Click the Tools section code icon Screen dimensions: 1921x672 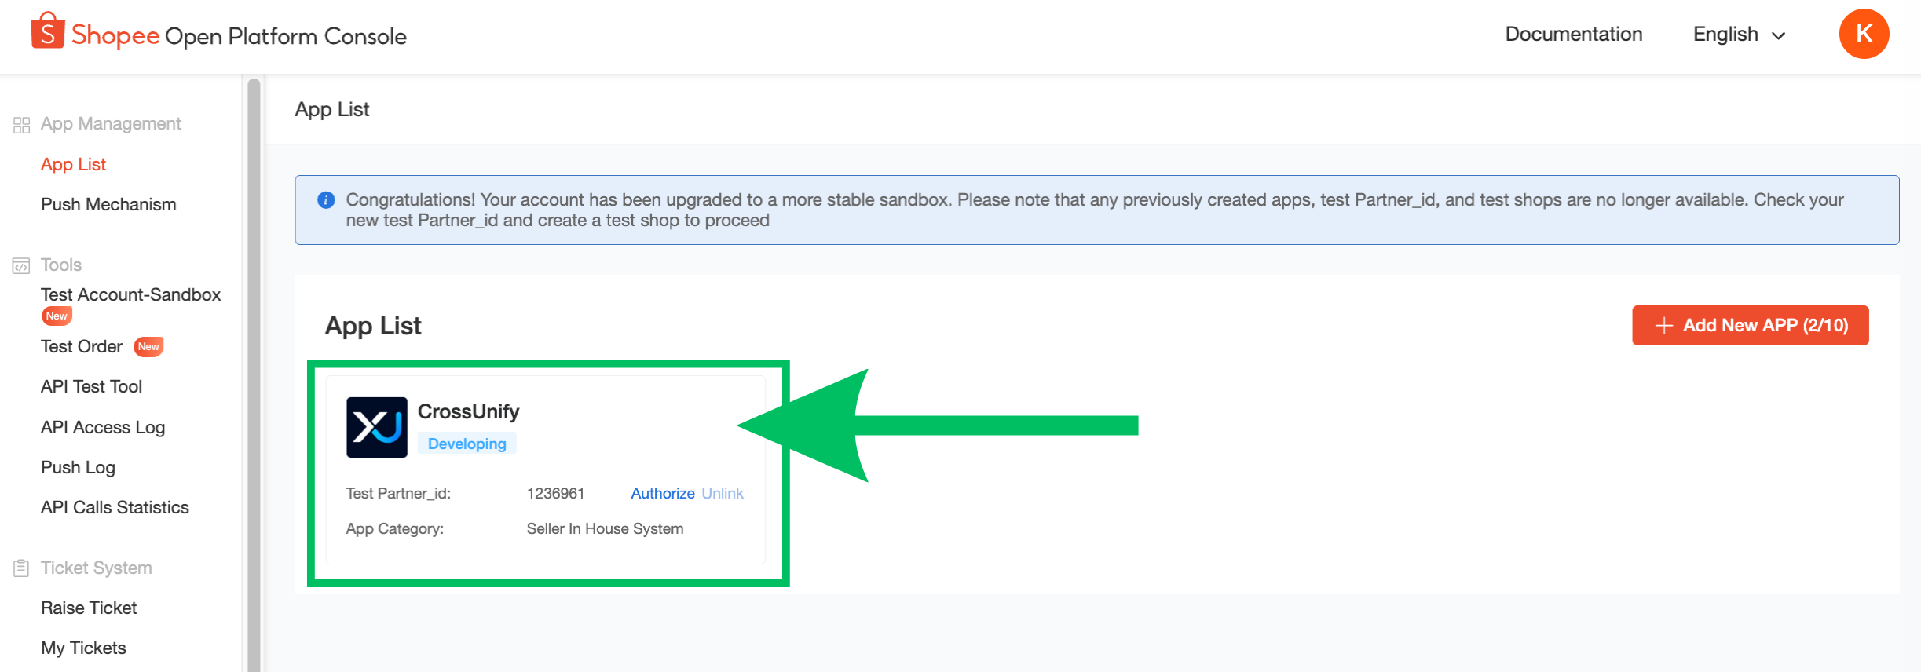click(x=21, y=266)
